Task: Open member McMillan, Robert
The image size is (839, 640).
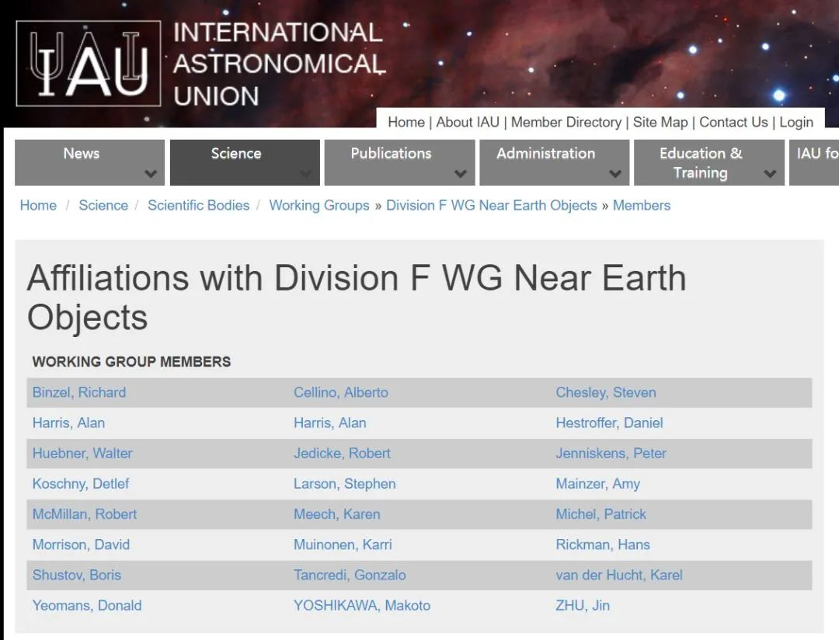Action: pos(84,514)
